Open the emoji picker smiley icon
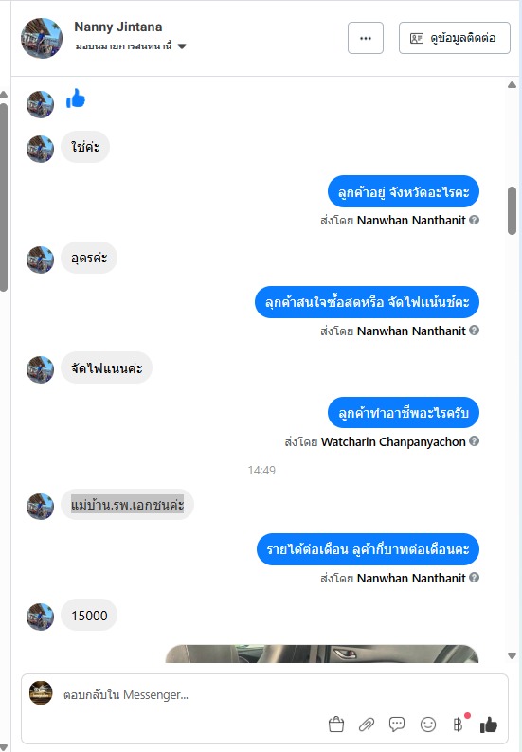Viewport: 522px width, 752px height. (428, 725)
